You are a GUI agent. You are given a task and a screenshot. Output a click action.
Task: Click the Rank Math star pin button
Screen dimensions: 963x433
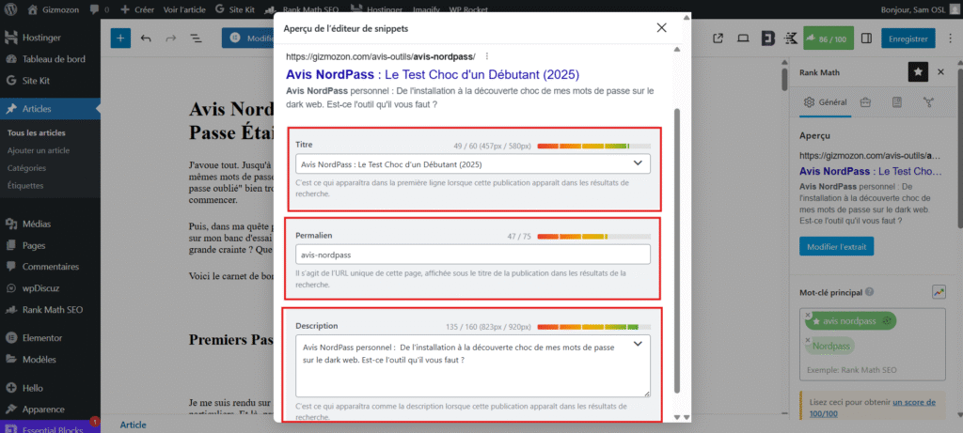click(x=918, y=71)
